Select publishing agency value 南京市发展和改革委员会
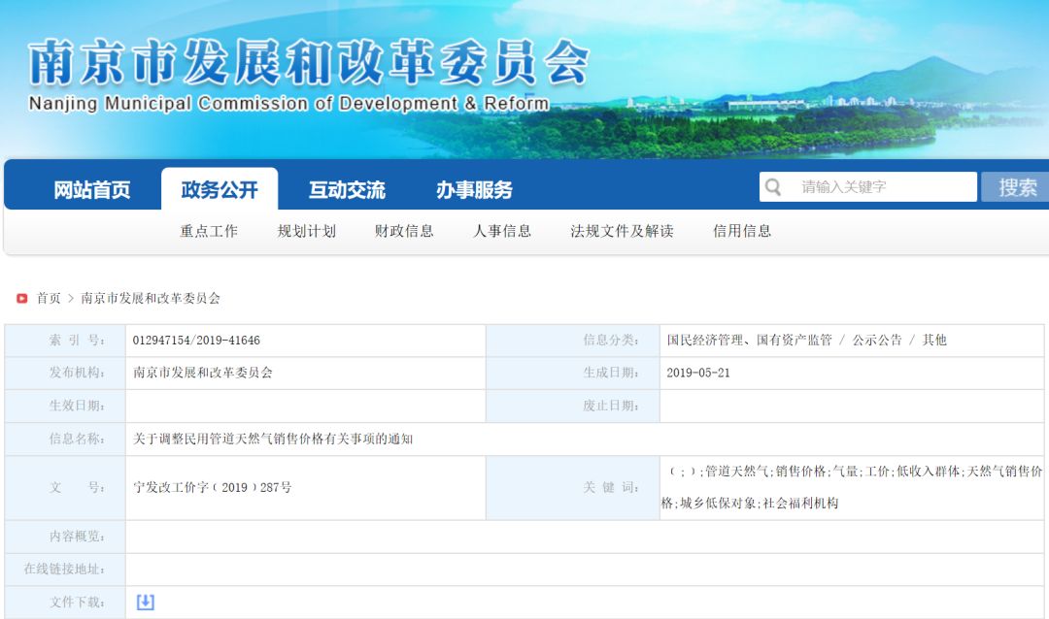 (x=203, y=373)
